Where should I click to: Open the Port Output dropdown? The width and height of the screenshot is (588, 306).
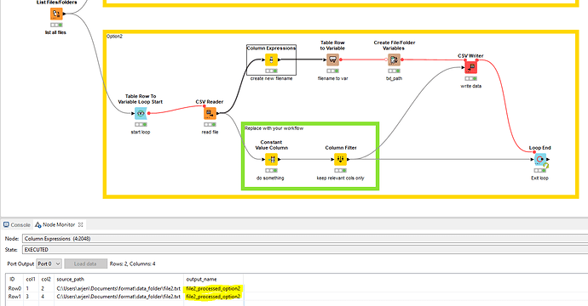click(x=49, y=263)
